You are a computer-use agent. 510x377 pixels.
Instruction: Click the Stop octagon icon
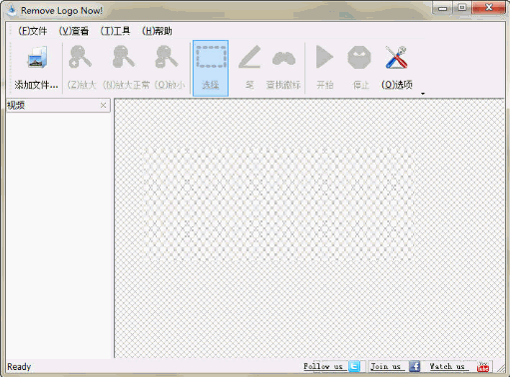tap(359, 57)
